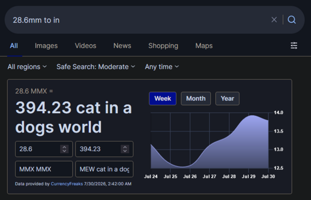The height and width of the screenshot is (200, 311).
Task: Click the magnifying glass search icon
Action: [292, 20]
